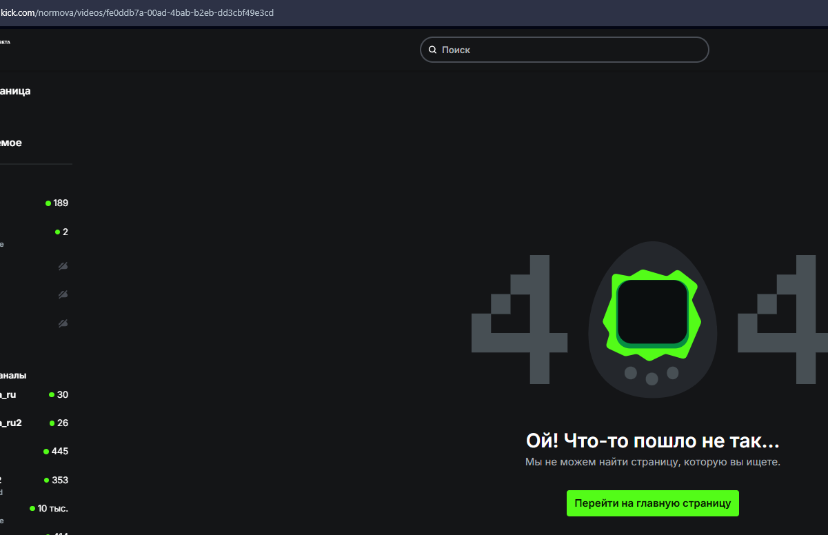The height and width of the screenshot is (535, 828).
Task: Open the sidebar link ending in "аница"
Action: click(x=15, y=90)
